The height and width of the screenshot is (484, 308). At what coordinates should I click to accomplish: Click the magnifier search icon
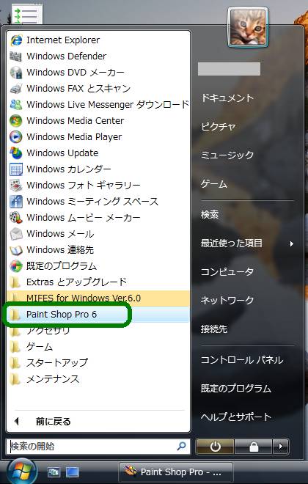pyautogui.click(x=181, y=446)
